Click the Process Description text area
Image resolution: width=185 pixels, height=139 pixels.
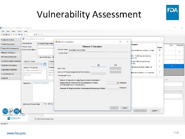tap(45, 52)
